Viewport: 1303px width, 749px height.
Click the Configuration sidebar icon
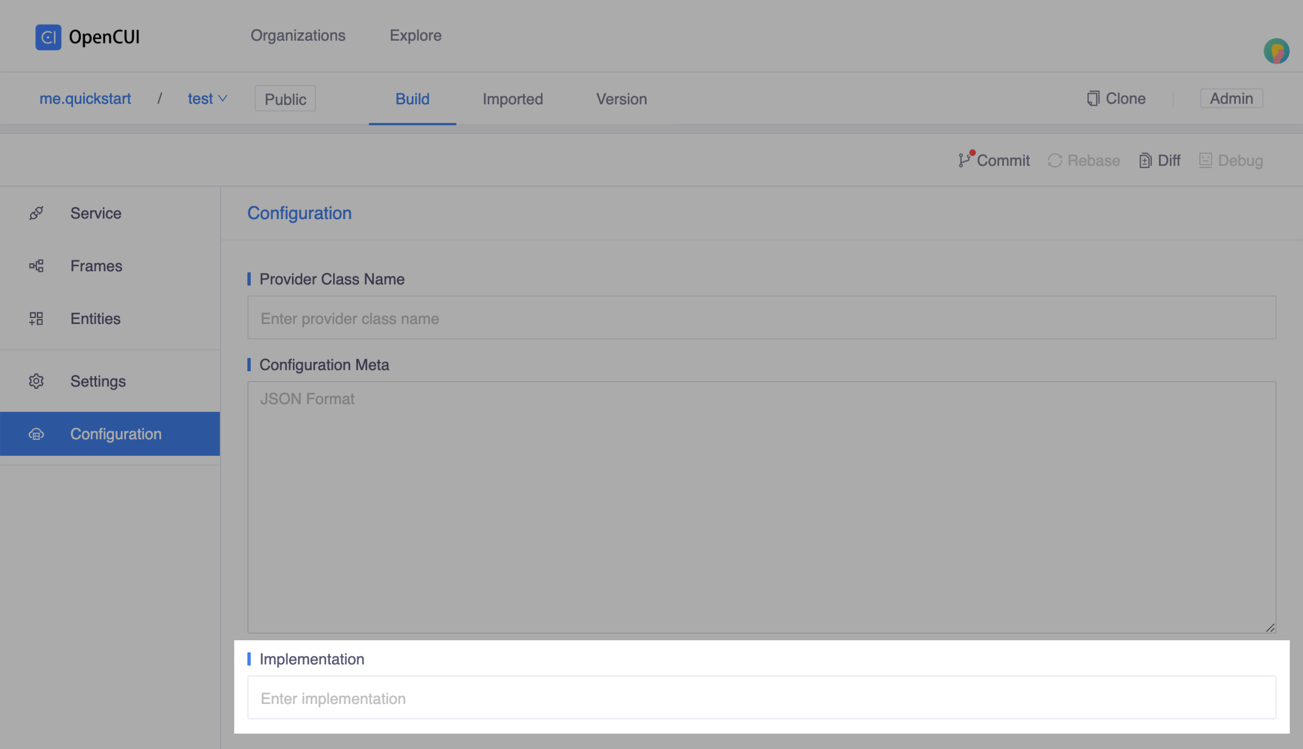(36, 434)
